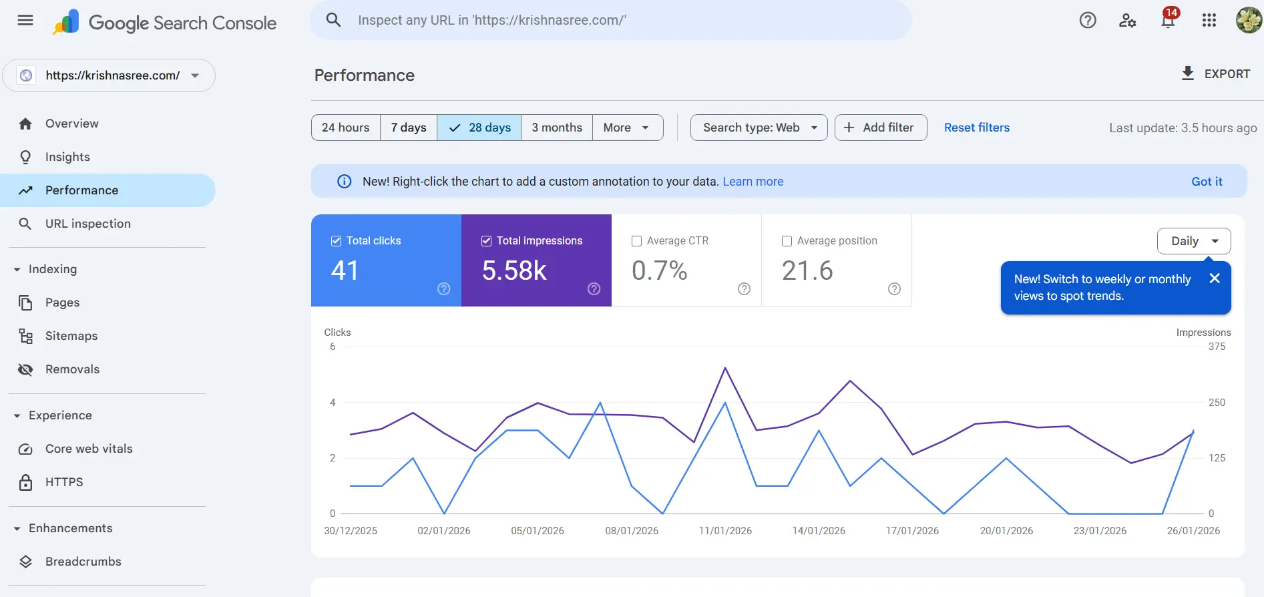The width and height of the screenshot is (1264, 597).
Task: Expand the Daily granularity dropdown
Action: [x=1193, y=241]
